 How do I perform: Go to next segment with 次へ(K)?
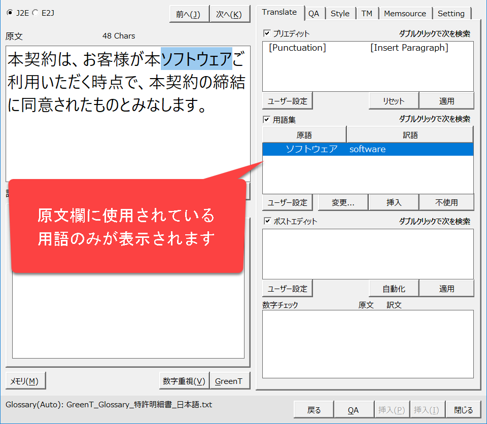pos(229,14)
